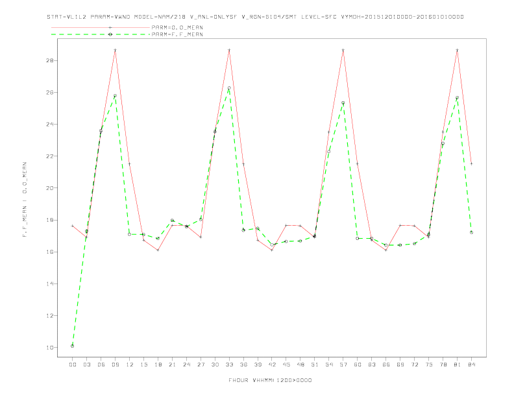Click x-axis tick label 33
The width and height of the screenshot is (514, 397).
pyautogui.click(x=229, y=365)
